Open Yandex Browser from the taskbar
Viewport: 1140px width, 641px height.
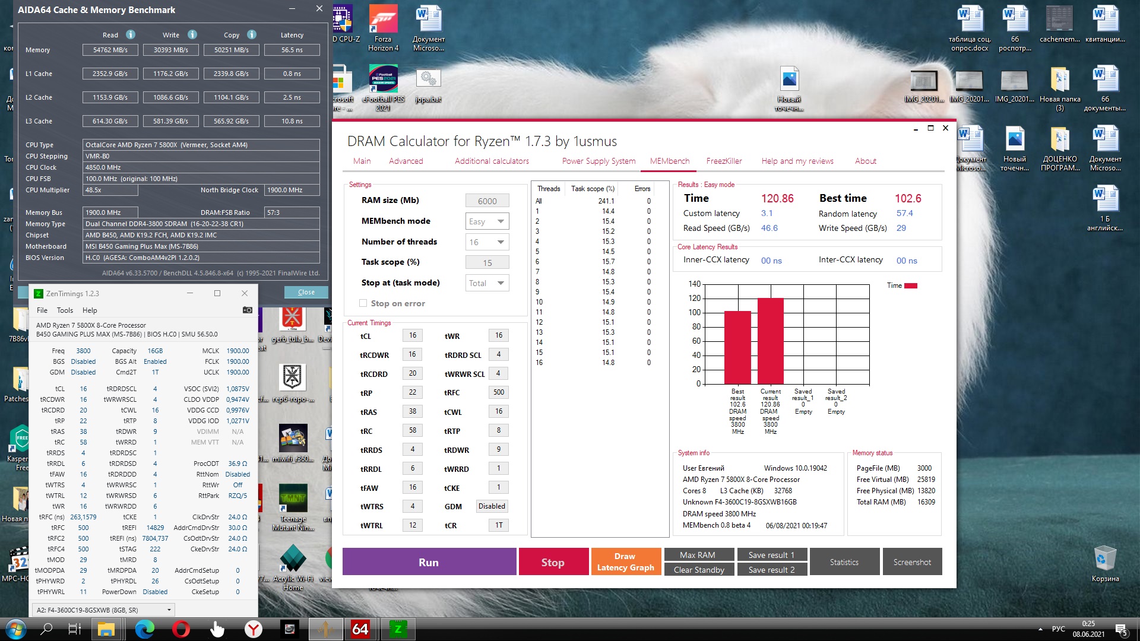tap(254, 629)
